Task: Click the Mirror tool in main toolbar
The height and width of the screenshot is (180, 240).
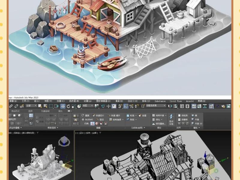Action: [x=170, y=106]
